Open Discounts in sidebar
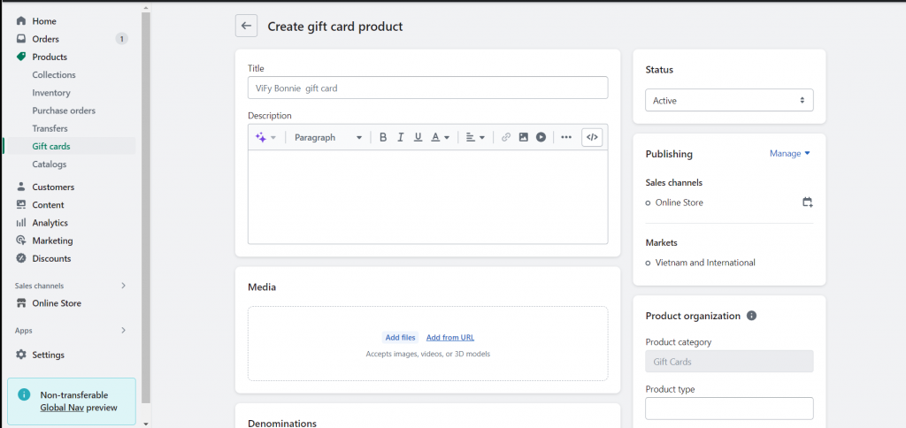The width and height of the screenshot is (906, 428). [51, 258]
